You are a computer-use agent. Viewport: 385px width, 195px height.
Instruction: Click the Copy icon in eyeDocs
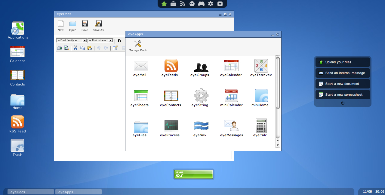[x=82, y=48]
